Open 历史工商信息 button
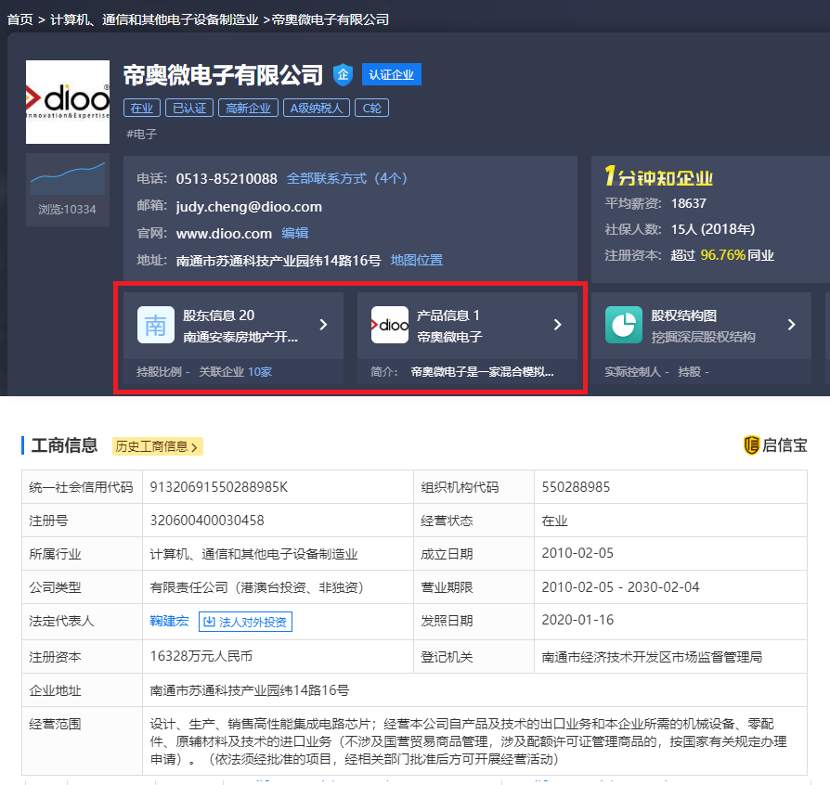Viewport: 830px width, 785px height. point(157,446)
